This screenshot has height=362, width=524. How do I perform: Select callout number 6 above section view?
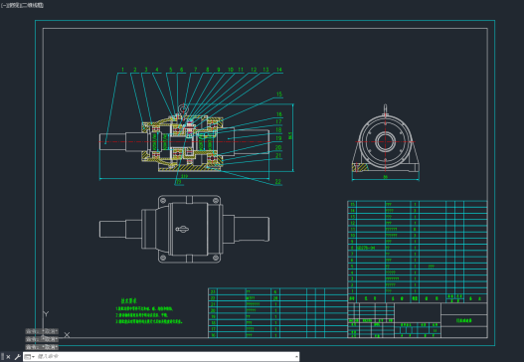pyautogui.click(x=182, y=70)
